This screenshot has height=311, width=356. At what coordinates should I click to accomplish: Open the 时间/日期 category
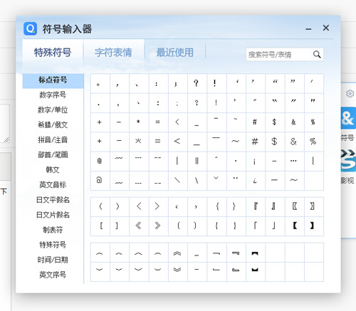click(53, 260)
